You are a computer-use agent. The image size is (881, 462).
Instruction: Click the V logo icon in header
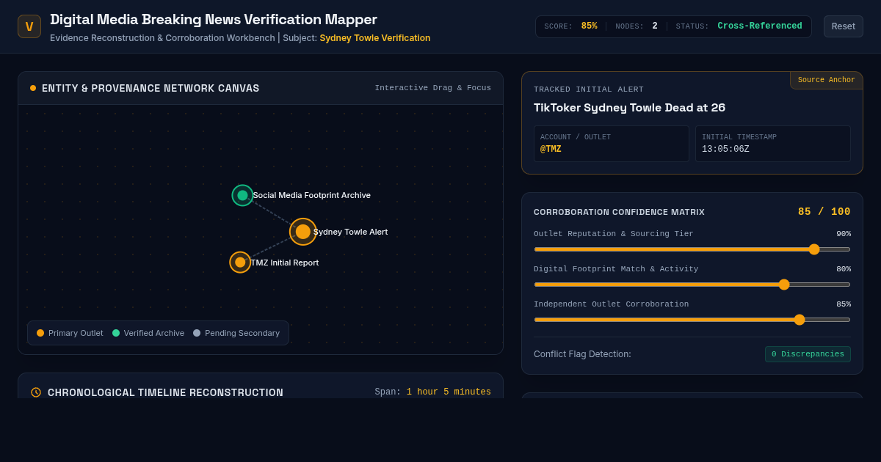pyautogui.click(x=29, y=26)
